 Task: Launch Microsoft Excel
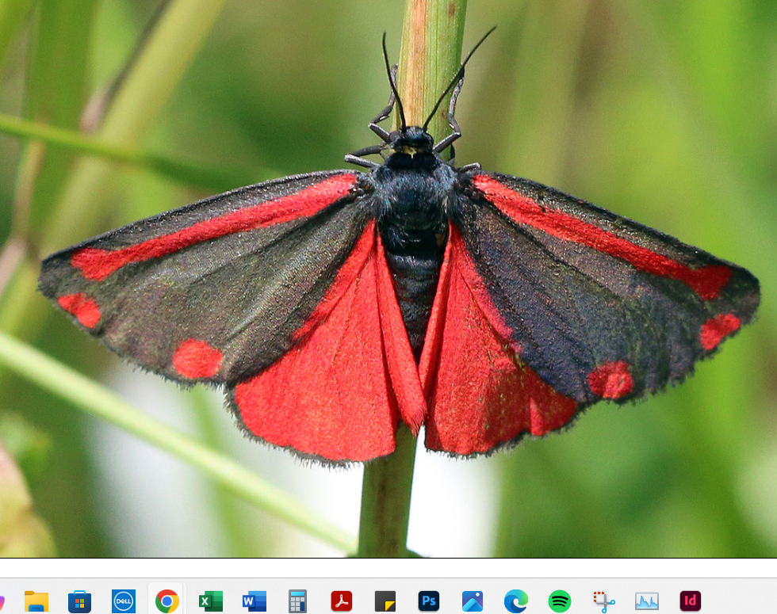pos(210,601)
